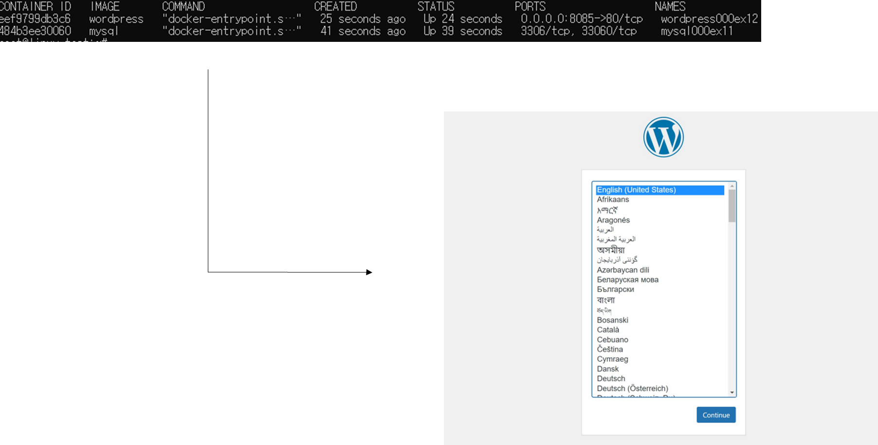Click 'Up 24 seconds' status text
This screenshot has height=445, width=878.
[462, 19]
